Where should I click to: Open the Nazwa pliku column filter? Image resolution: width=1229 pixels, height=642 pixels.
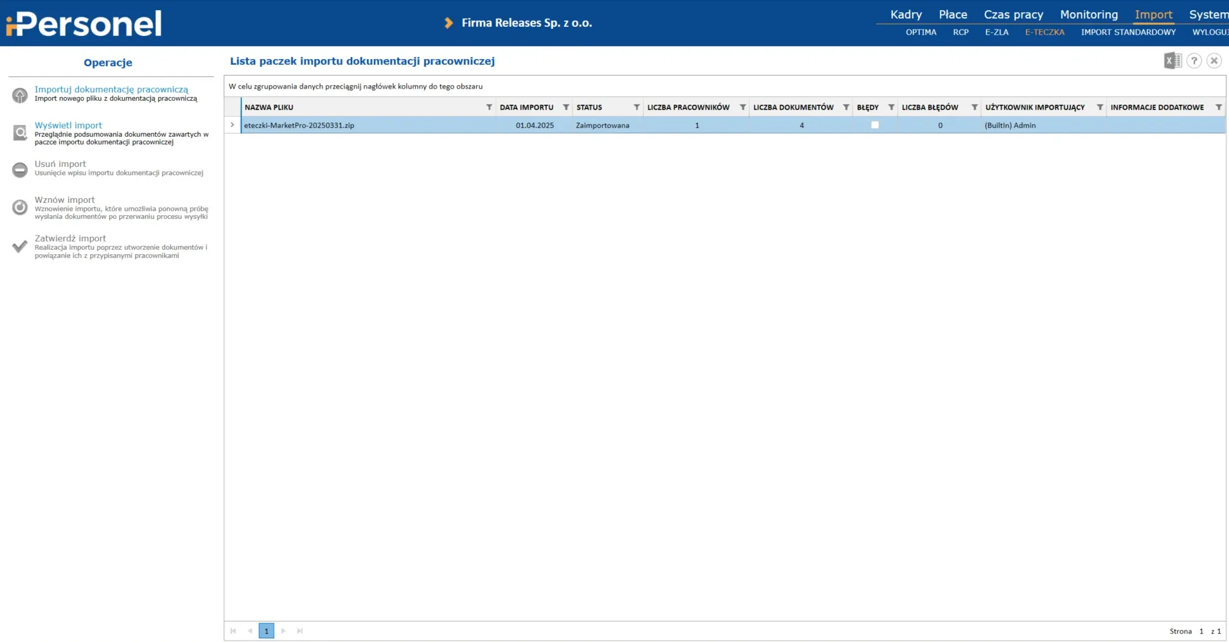(489, 107)
